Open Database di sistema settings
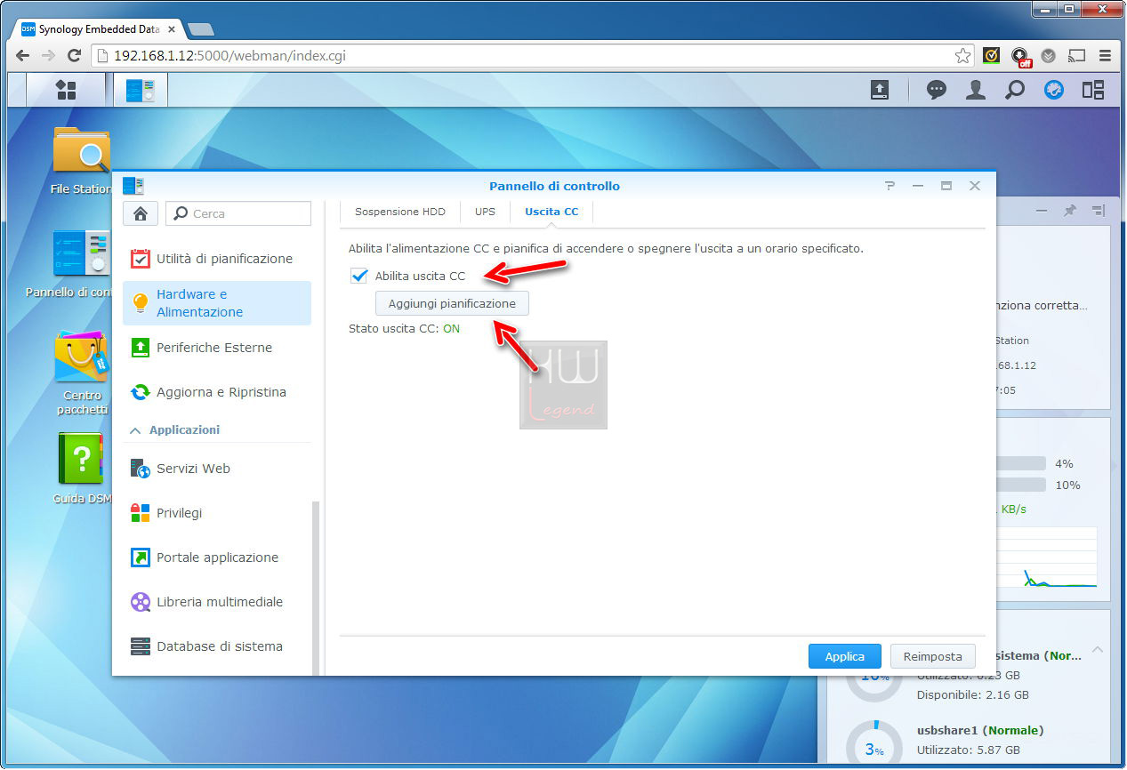This screenshot has width=1127, height=770. [217, 646]
